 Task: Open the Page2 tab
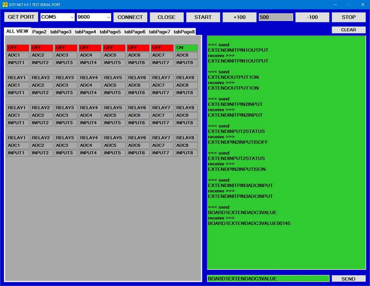39,32
